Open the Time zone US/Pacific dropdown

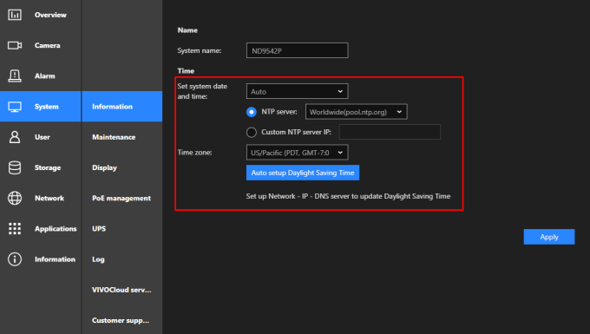[x=298, y=153]
